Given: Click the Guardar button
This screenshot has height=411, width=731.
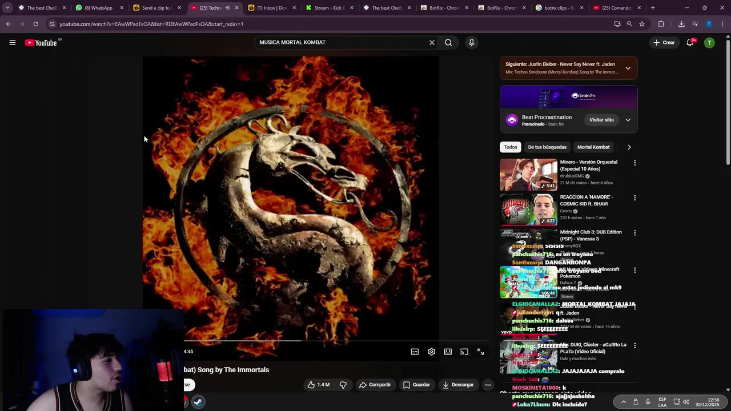Looking at the screenshot, I should point(416,385).
